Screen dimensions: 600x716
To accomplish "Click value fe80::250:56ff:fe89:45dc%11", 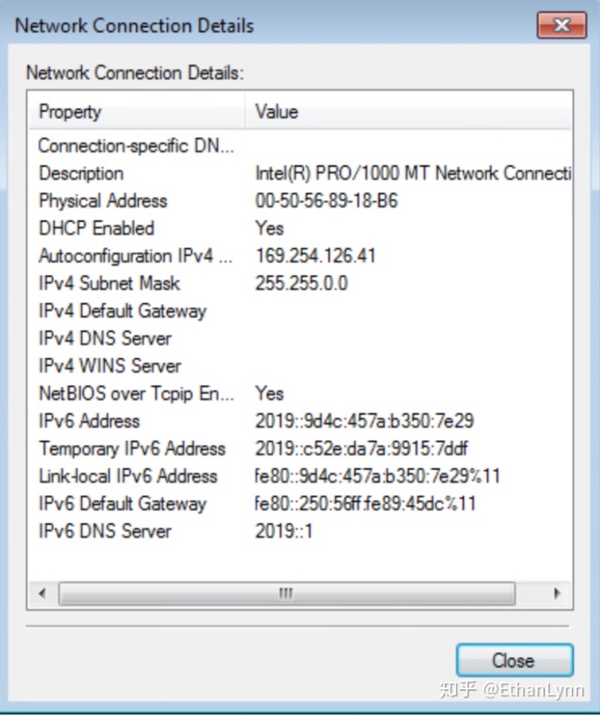I will (365, 504).
